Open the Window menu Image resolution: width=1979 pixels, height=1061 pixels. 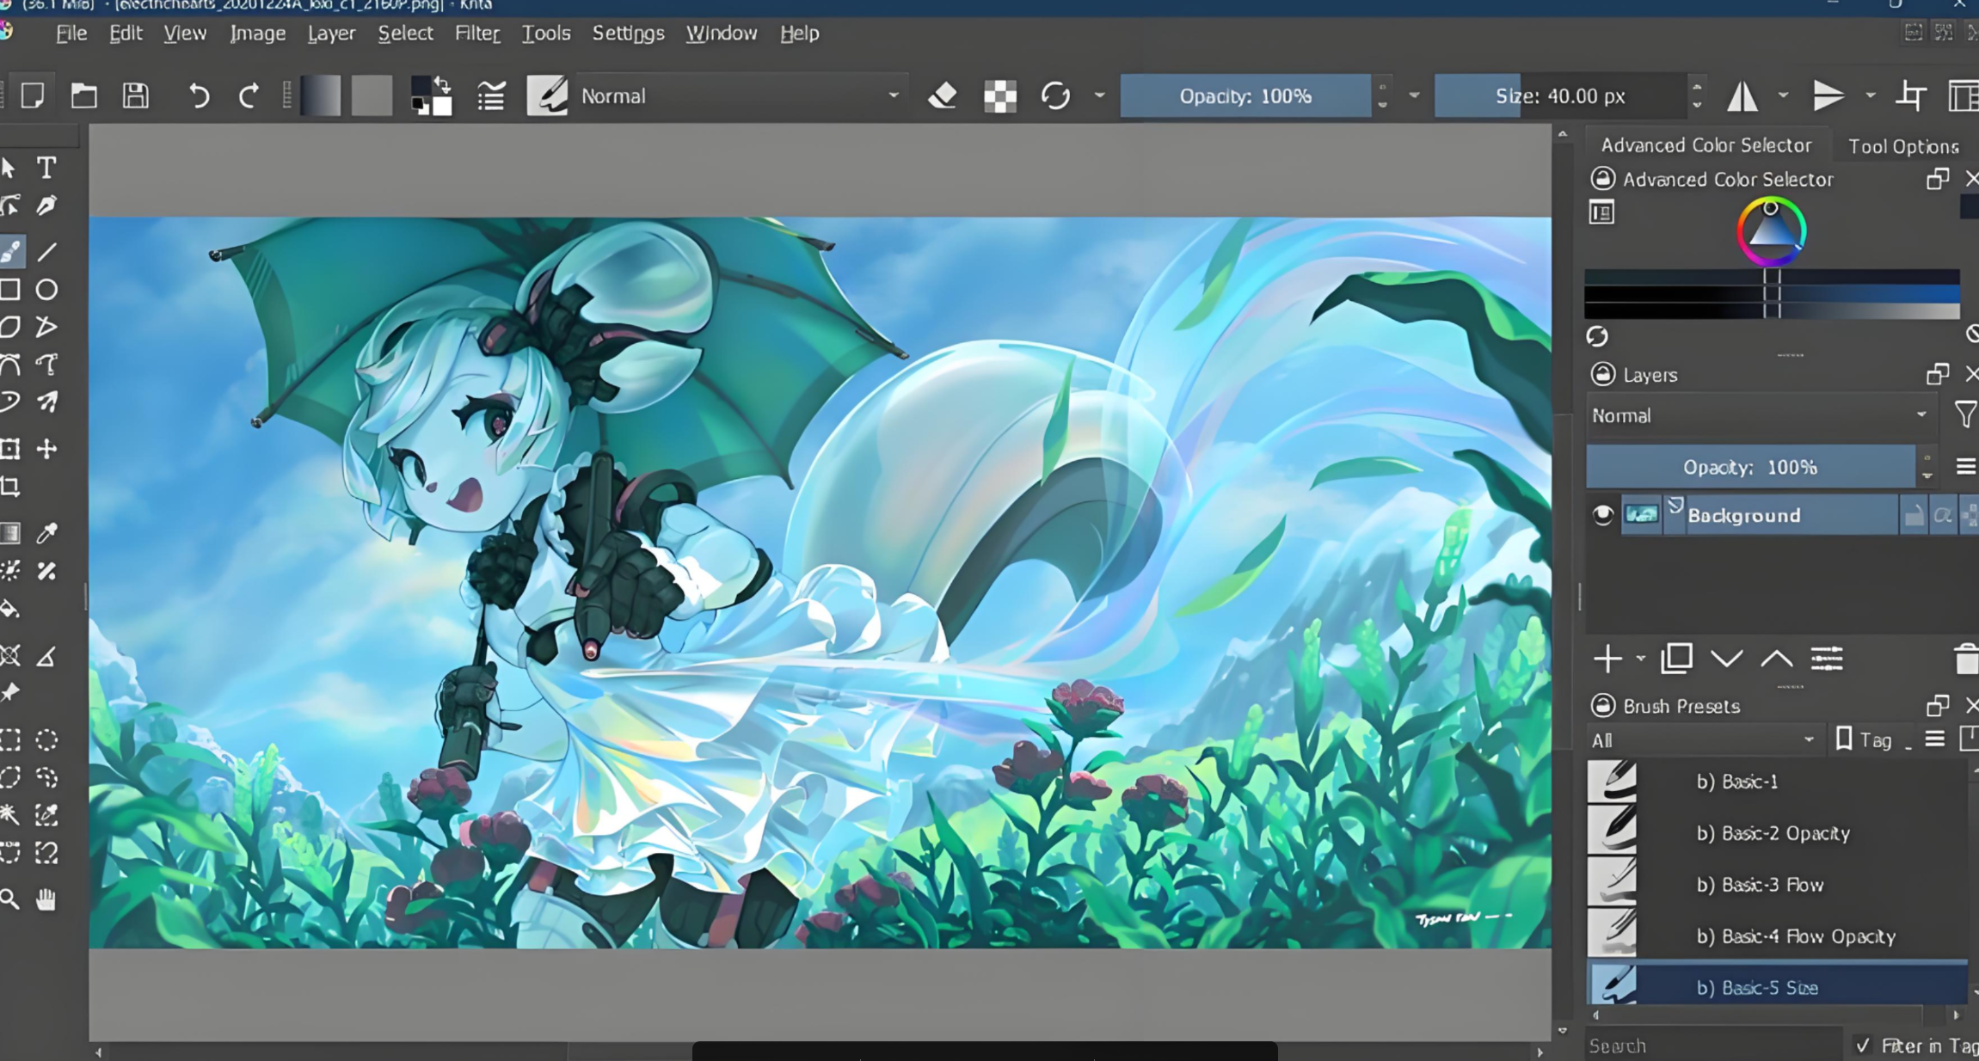722,34
